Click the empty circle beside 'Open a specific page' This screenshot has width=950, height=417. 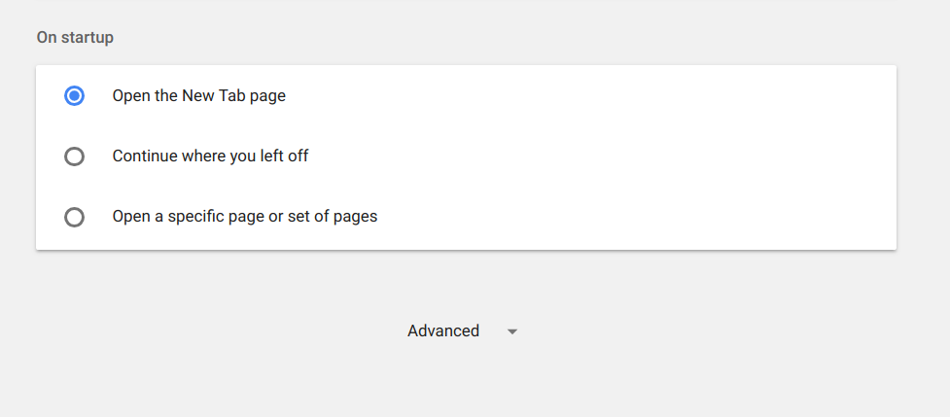(x=74, y=218)
